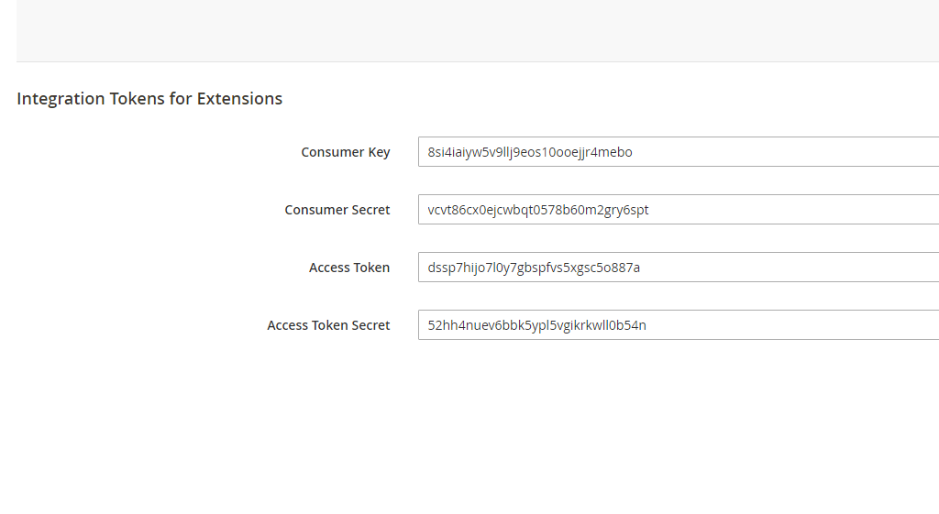Click the Integration Tokens for Extensions heading
The width and height of the screenshot is (939, 514).
pyautogui.click(x=149, y=99)
